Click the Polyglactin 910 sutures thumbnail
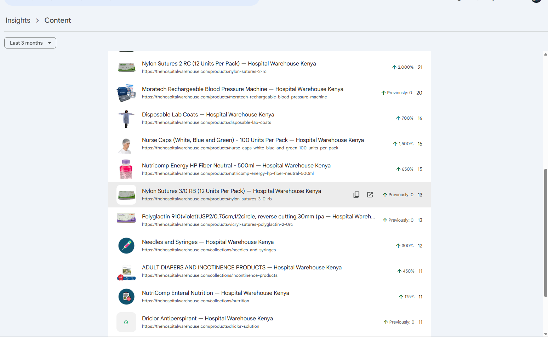 (126, 218)
